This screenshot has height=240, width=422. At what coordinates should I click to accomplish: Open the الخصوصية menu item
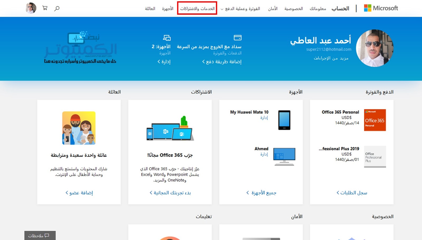294,8
